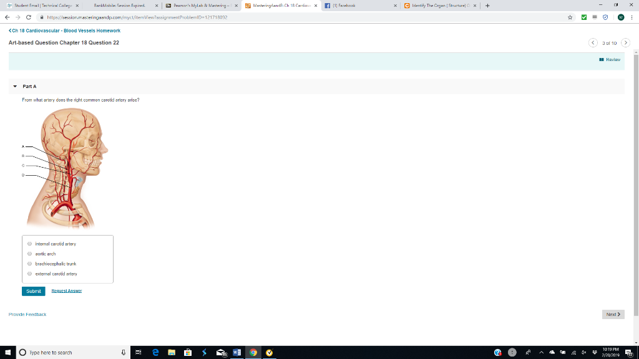Image resolution: width=639 pixels, height=359 pixels.
Task: Open the Request Answer link
Action: pos(66,290)
